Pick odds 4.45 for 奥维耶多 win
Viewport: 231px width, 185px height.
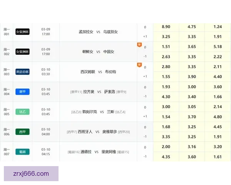pos(218,127)
